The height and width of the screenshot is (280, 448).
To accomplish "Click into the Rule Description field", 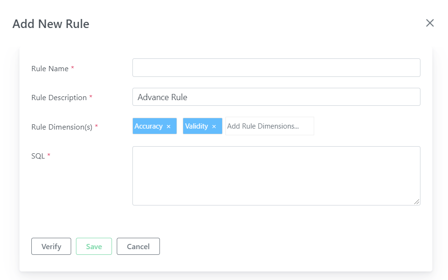I will click(276, 97).
